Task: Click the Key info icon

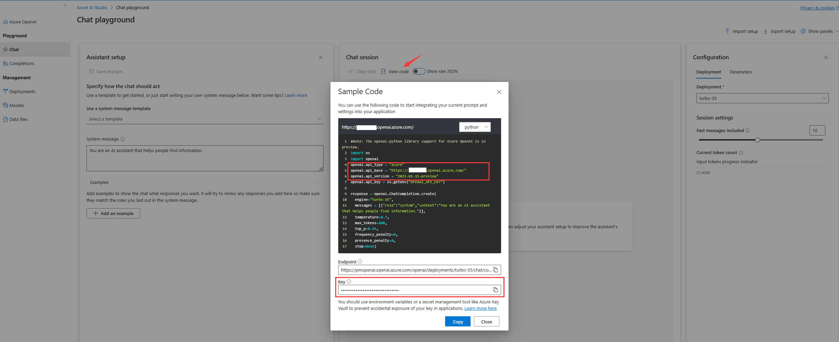Action: tap(349, 281)
